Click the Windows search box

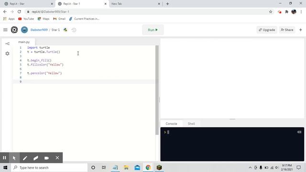(49, 168)
